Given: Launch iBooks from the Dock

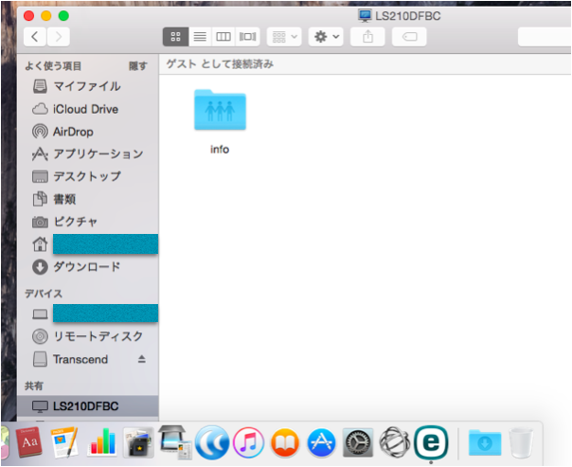Looking at the screenshot, I should click(285, 443).
